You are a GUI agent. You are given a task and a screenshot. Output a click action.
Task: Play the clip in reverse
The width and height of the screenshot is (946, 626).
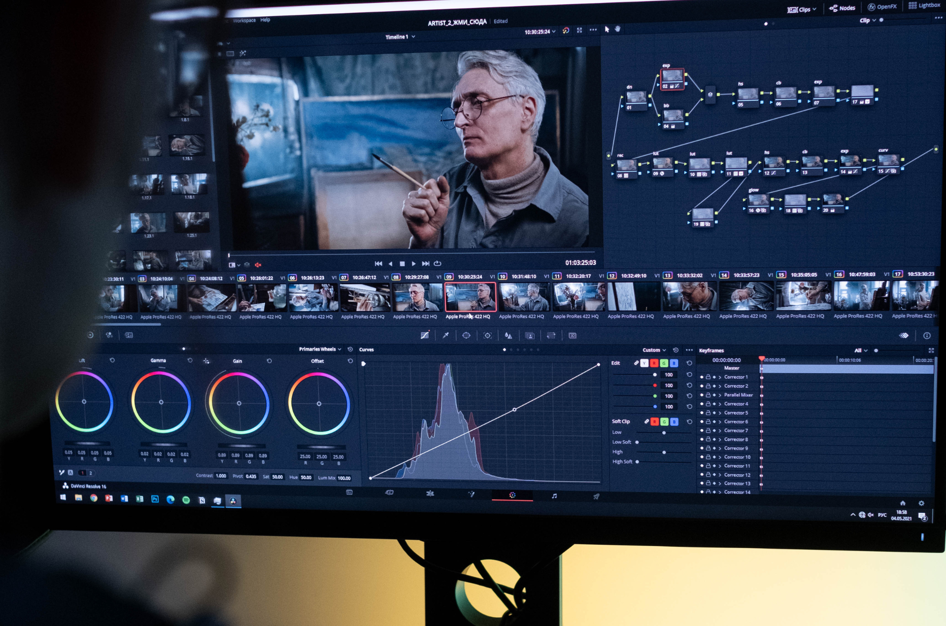[390, 264]
